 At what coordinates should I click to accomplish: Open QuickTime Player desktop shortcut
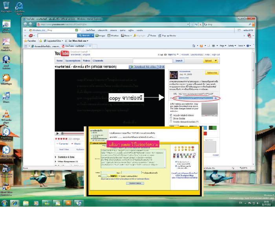tap(18, 7)
